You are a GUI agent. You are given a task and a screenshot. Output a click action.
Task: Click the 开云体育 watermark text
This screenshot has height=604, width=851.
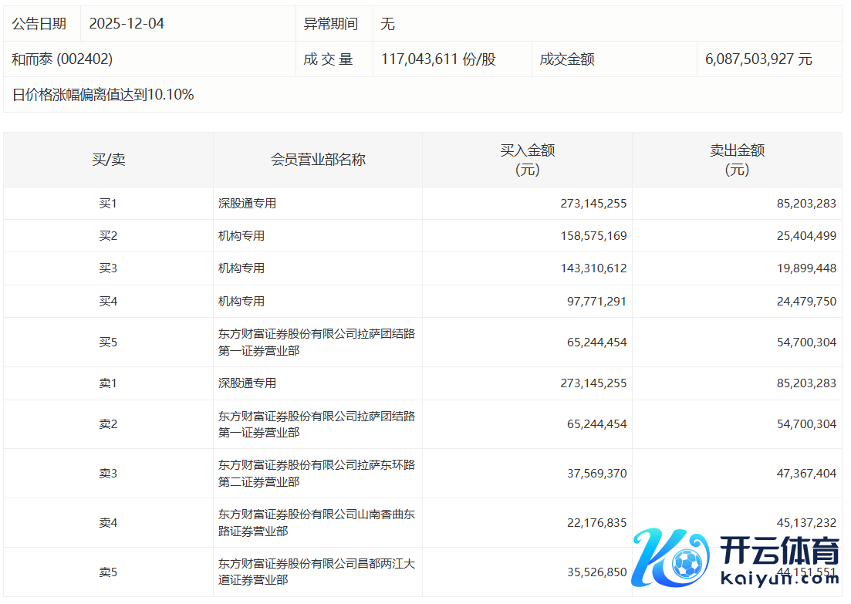[x=779, y=552]
